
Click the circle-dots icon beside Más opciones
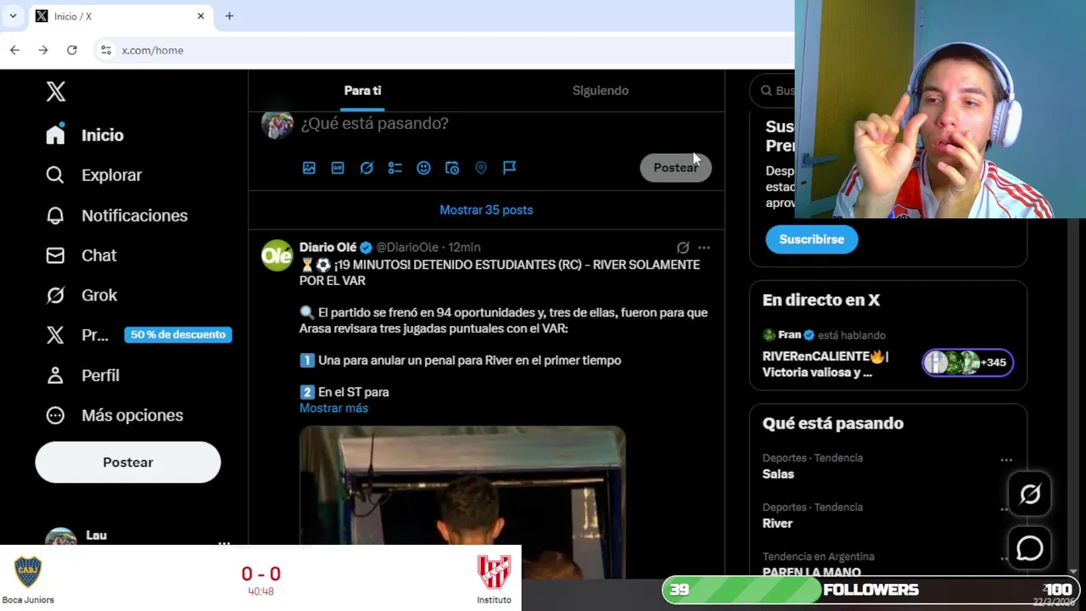click(x=55, y=415)
